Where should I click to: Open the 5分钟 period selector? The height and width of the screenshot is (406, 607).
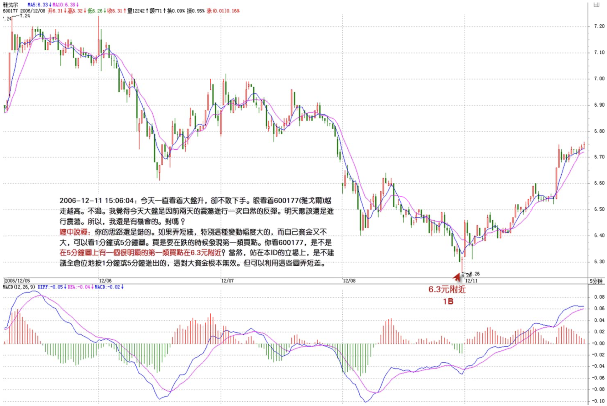596,281
